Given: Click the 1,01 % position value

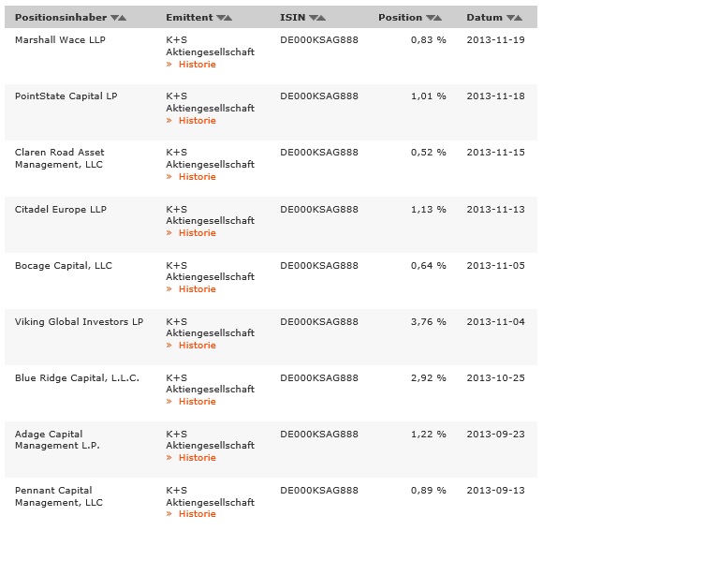Looking at the screenshot, I should pyautogui.click(x=428, y=96).
